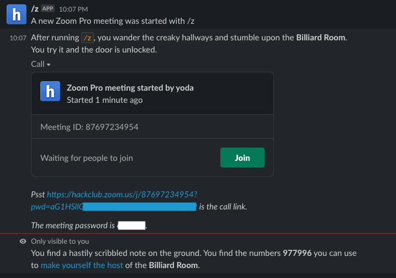Click the 10:07 timestamp beside second message
Viewport: 396px width, 278px height.
click(x=18, y=38)
